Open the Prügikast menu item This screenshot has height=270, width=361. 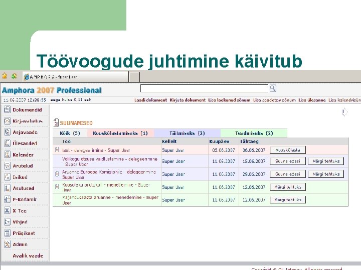coord(24,233)
